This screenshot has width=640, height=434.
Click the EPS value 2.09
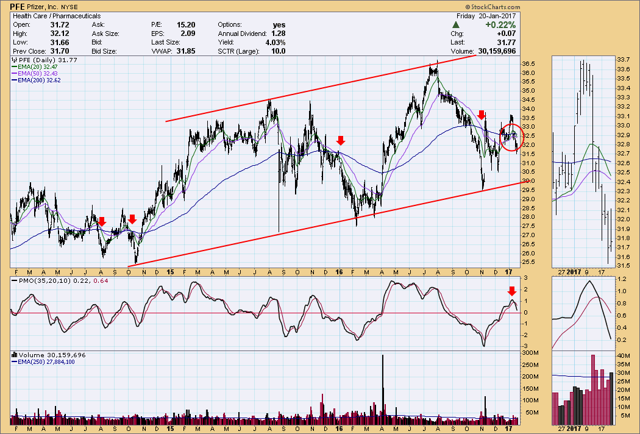click(188, 34)
